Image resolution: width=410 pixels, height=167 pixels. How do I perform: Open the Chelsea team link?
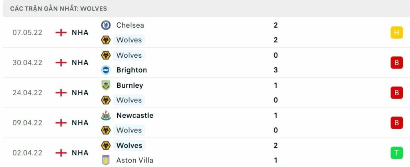tap(130, 25)
